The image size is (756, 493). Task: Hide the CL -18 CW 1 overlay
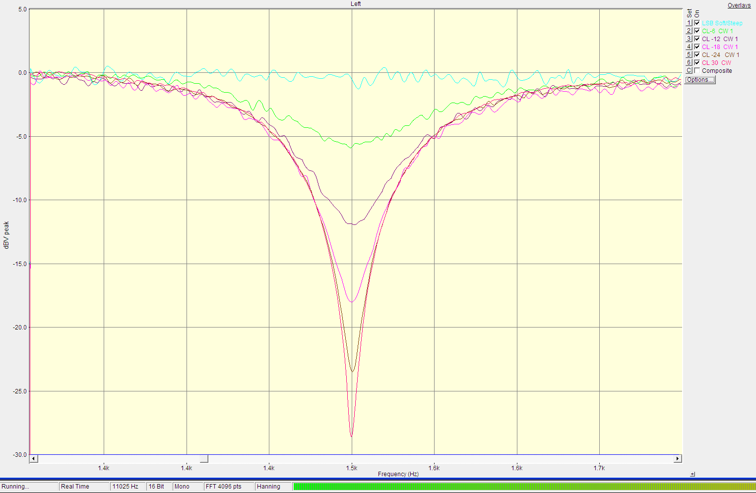tap(697, 47)
